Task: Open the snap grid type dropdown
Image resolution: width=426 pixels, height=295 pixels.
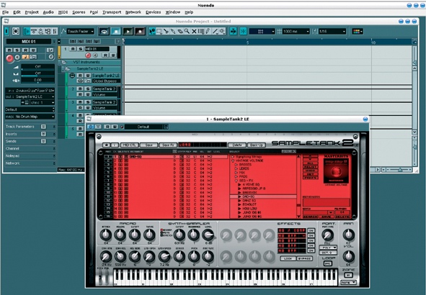Action: 262,32
